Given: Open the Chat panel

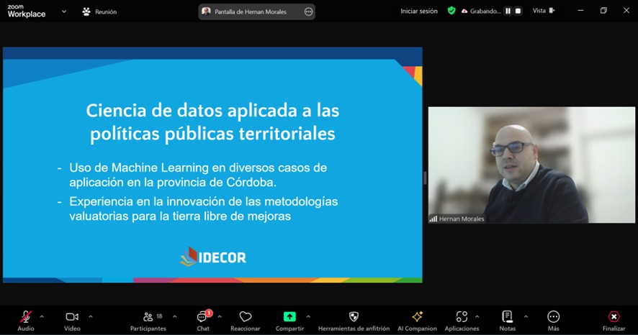Looking at the screenshot, I should (x=203, y=320).
